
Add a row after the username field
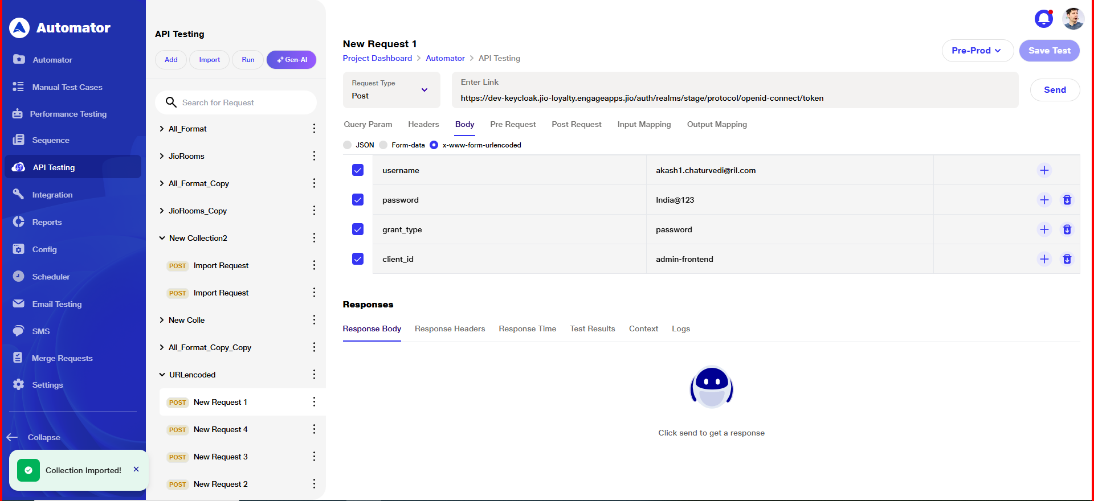pyautogui.click(x=1044, y=170)
